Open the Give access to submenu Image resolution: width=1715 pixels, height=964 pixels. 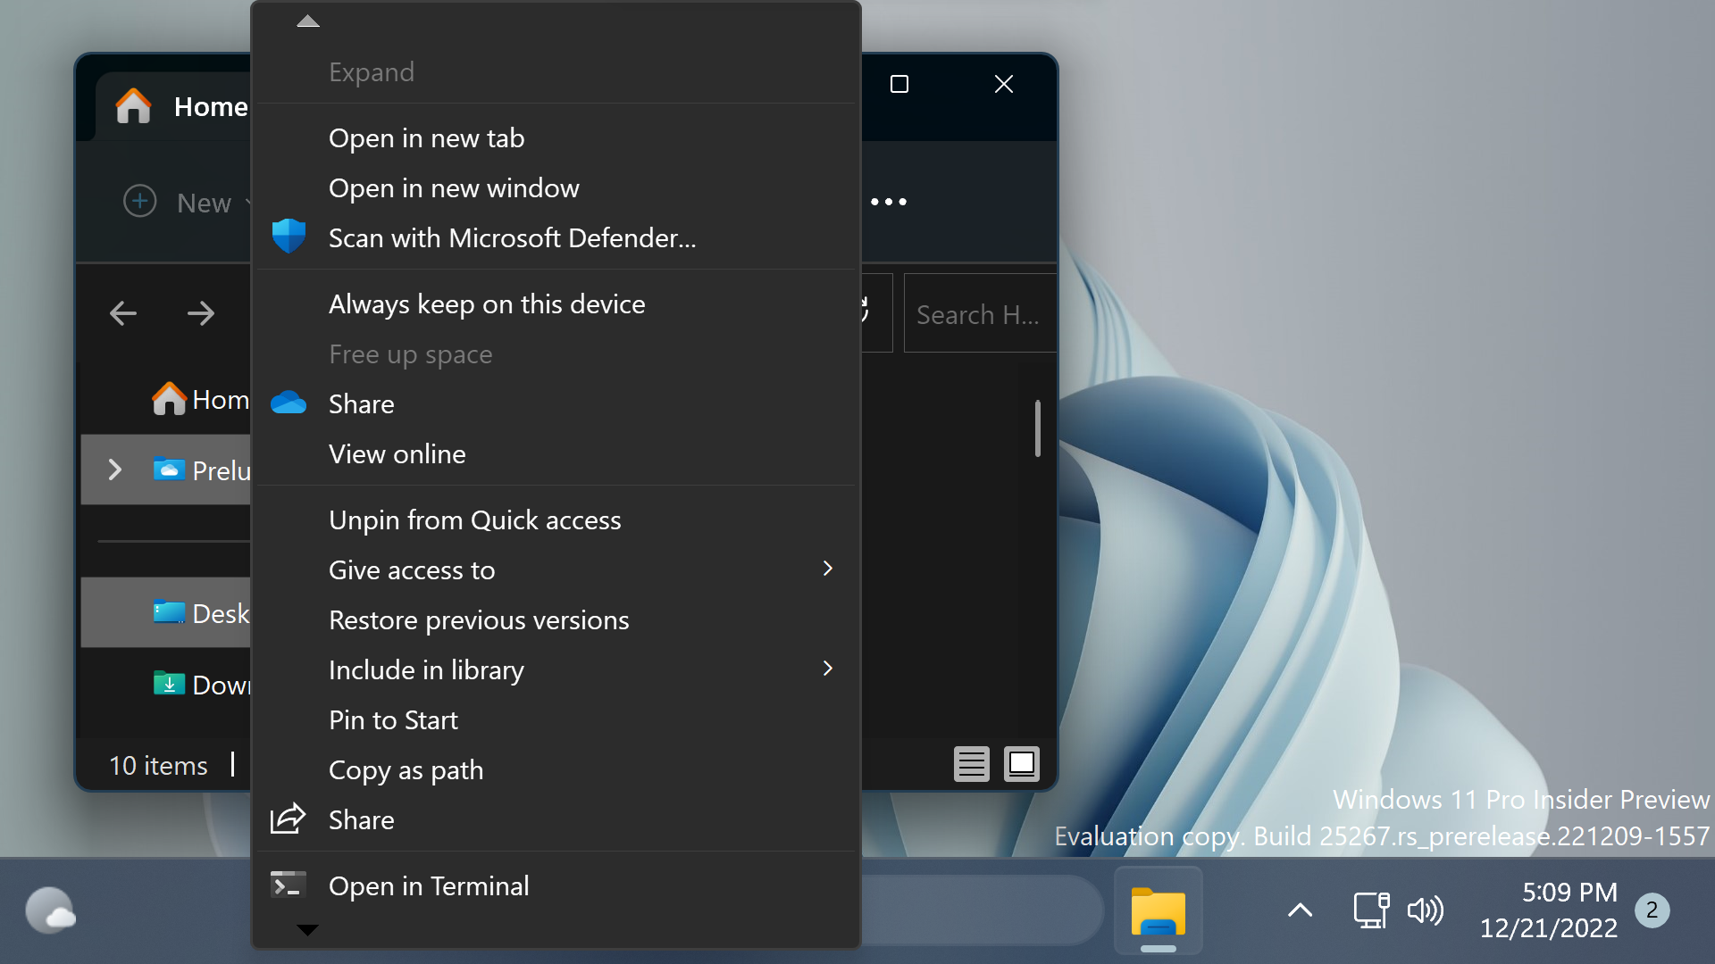pos(412,569)
